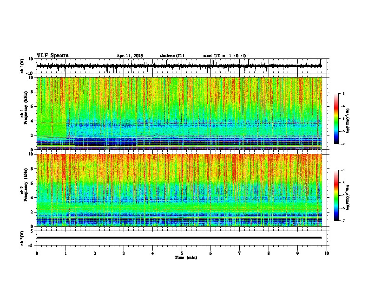Click the 5 tick on ch.3(V) axis
The height and width of the screenshot is (284, 368).
click(x=33, y=231)
